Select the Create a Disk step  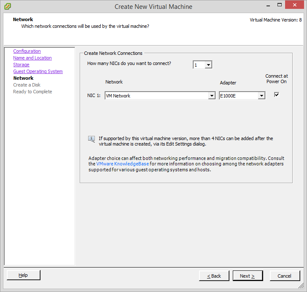(27, 85)
